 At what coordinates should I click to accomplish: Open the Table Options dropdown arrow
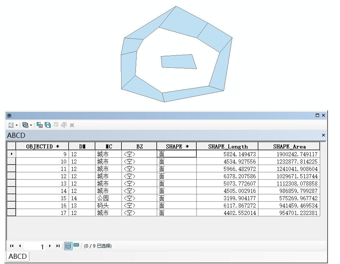17,125
